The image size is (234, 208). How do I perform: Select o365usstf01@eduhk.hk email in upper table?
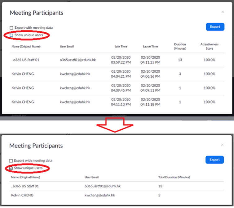pyautogui.click(x=78, y=60)
